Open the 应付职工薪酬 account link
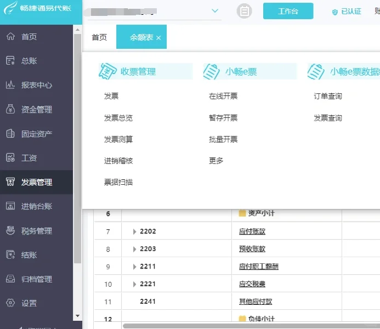Screen dimensions: 380x329 pos(259,266)
